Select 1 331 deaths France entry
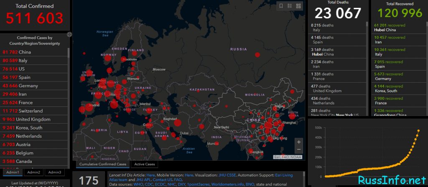428x187 pixels. click(337, 76)
